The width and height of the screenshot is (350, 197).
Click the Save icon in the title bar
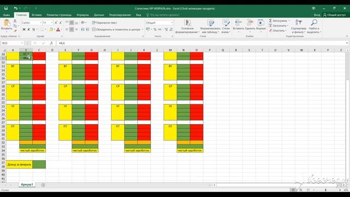(6, 8)
